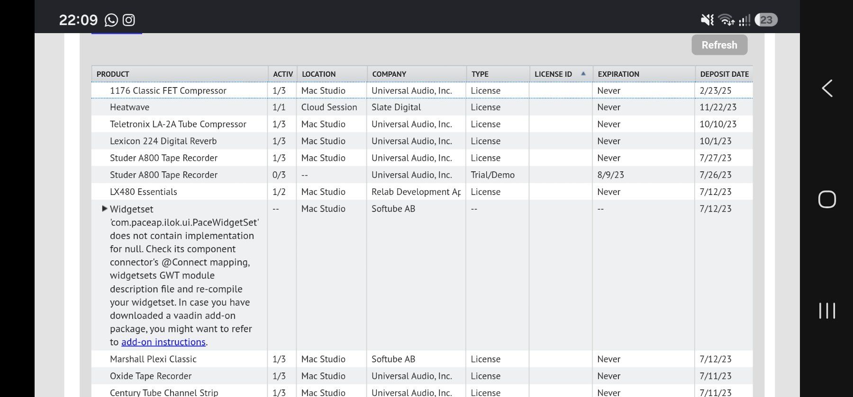Viewport: 853px width, 397px height.
Task: Sort by DEPOSIT DATE column header
Action: 725,74
